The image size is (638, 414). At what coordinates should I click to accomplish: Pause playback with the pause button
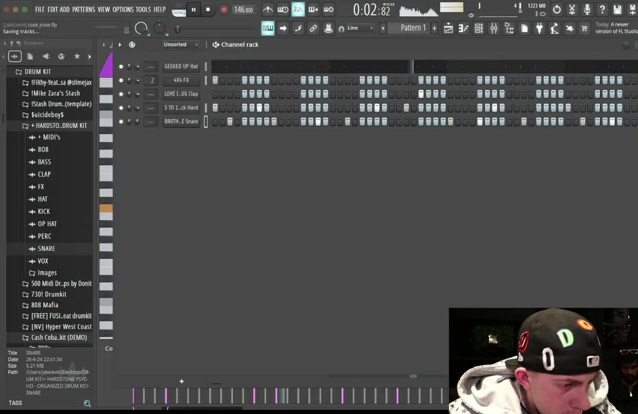coord(194,9)
